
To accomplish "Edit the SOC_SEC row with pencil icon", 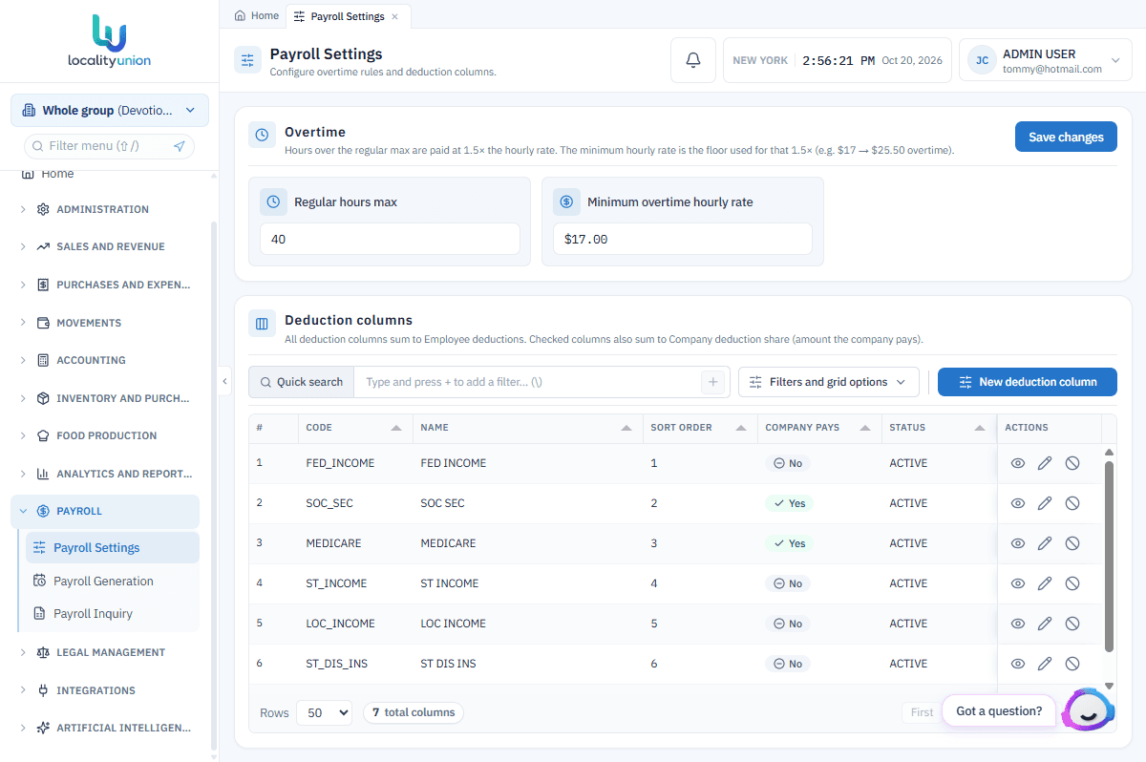I will (x=1045, y=503).
